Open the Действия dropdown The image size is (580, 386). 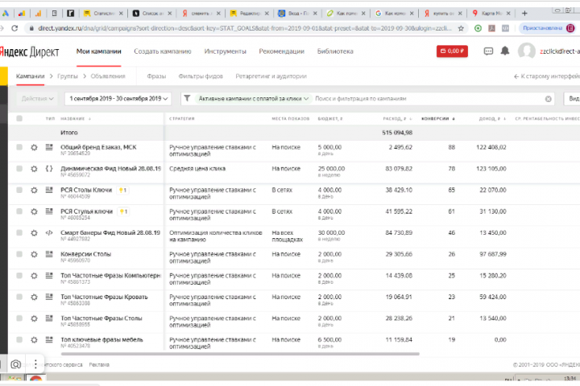[x=37, y=99]
